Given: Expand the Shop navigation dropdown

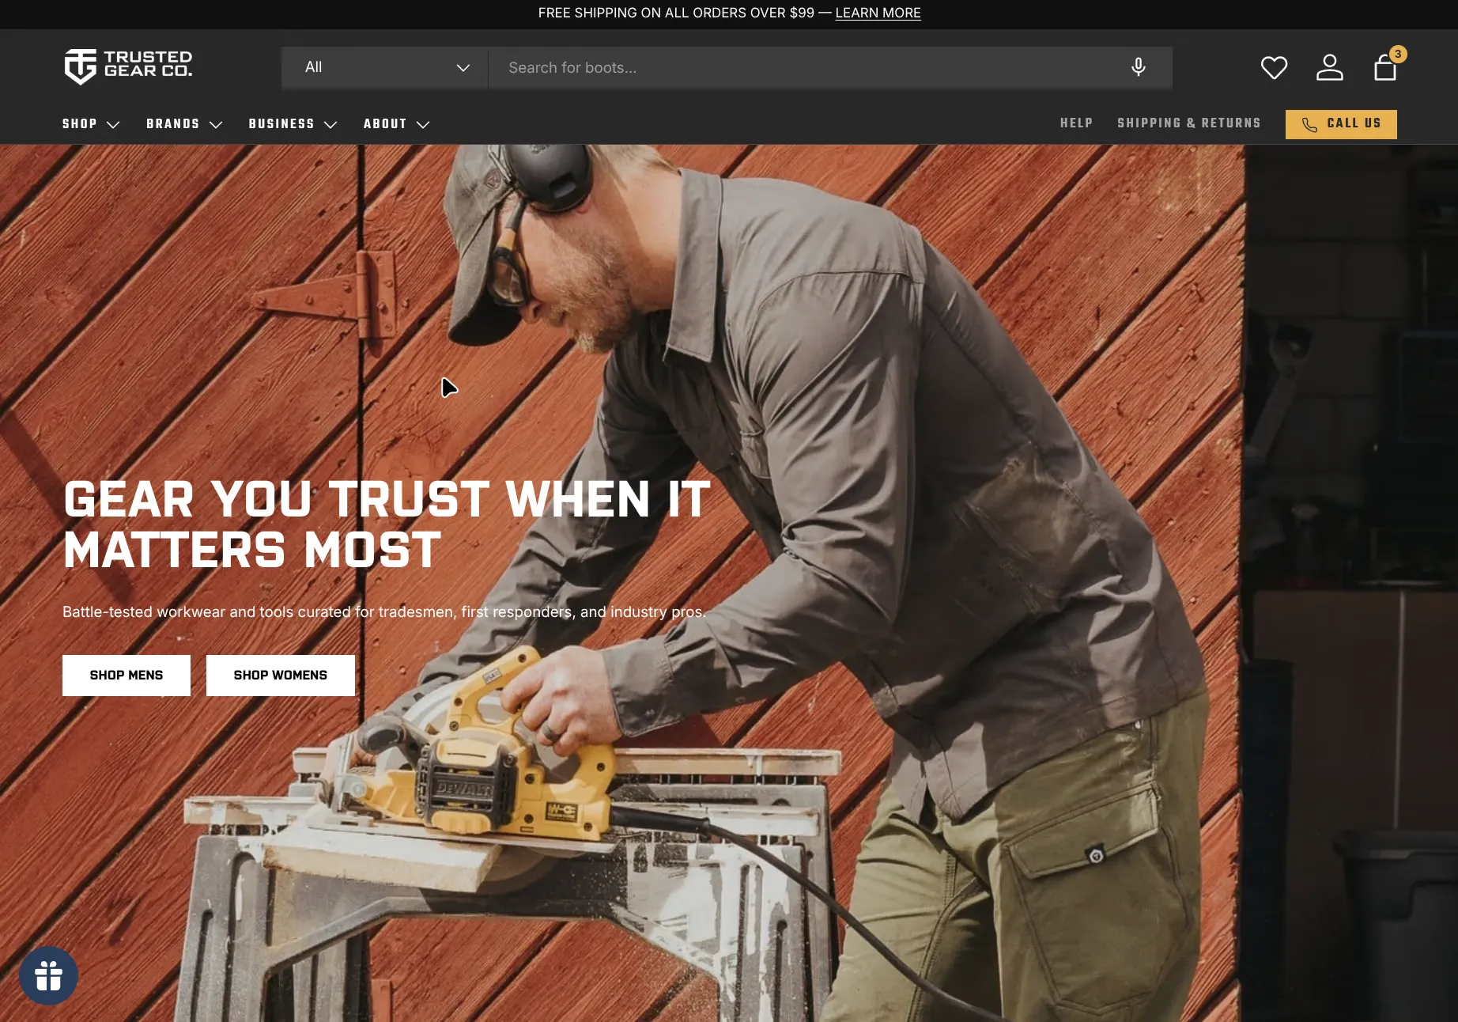Looking at the screenshot, I should click(x=90, y=124).
